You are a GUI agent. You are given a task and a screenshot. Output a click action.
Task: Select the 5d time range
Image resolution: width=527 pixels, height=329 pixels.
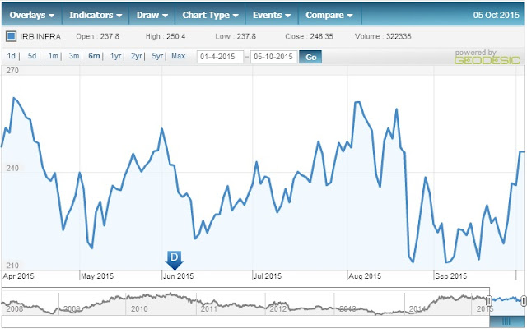click(x=32, y=56)
